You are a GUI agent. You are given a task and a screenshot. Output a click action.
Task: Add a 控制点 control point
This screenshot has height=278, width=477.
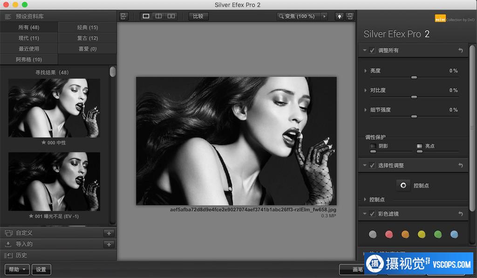[x=403, y=185]
